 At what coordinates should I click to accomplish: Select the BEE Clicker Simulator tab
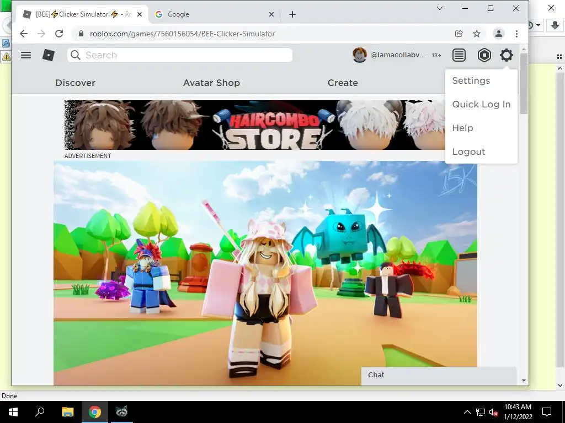pos(82,14)
